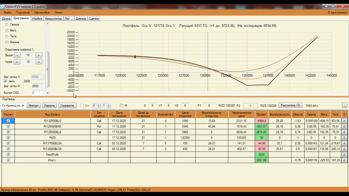Switch to the Данные tab
This screenshot has width=349, height=196.
(81, 19)
